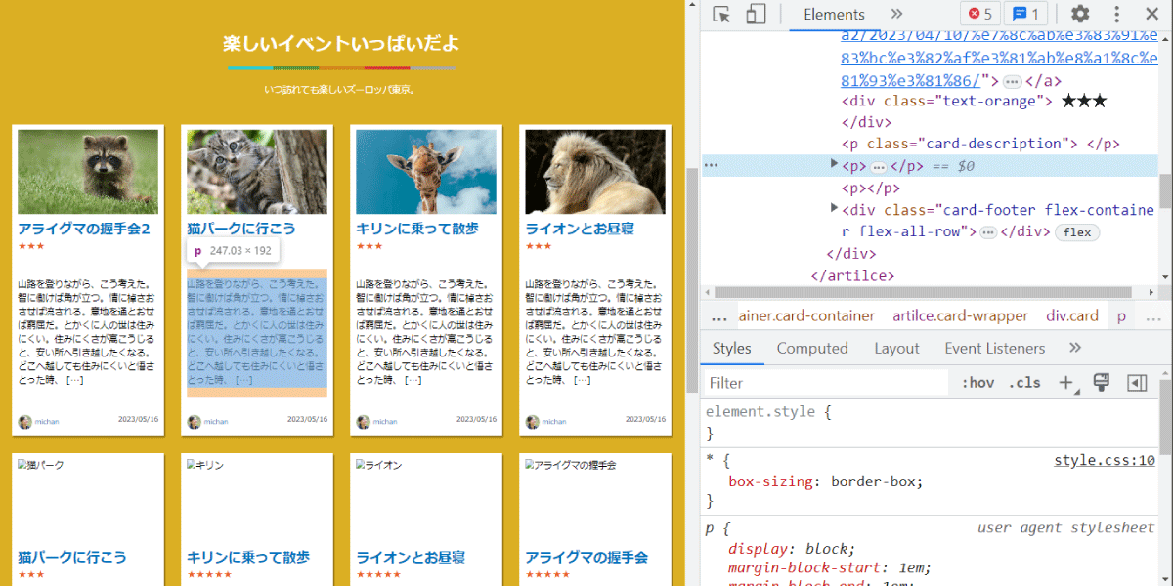Open the Computed styles tab
Viewport: 1173px width, 586px height.
coord(812,349)
